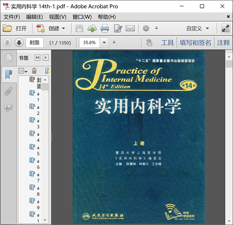Click the page number field showing 封面
The width and height of the screenshot is (233, 225).
(35, 43)
